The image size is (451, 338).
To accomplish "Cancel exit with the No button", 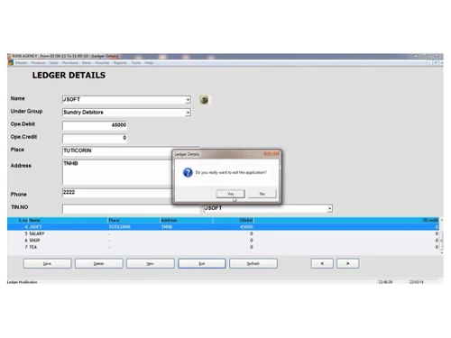I will tap(262, 194).
